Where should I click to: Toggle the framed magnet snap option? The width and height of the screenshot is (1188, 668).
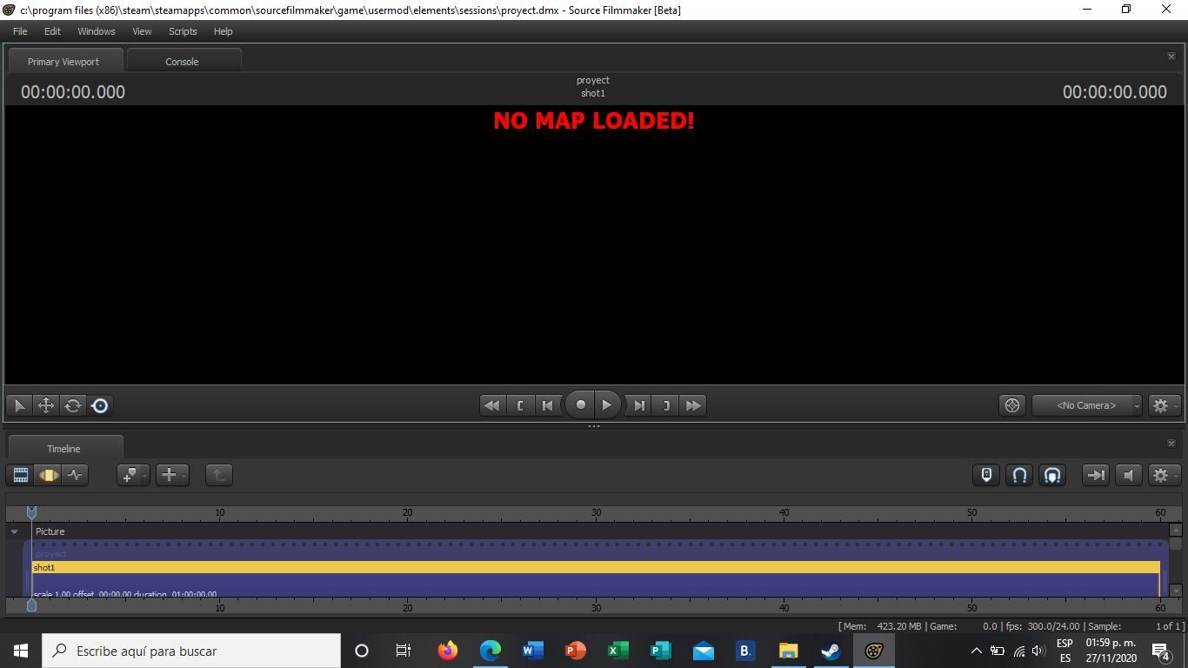pos(1052,475)
